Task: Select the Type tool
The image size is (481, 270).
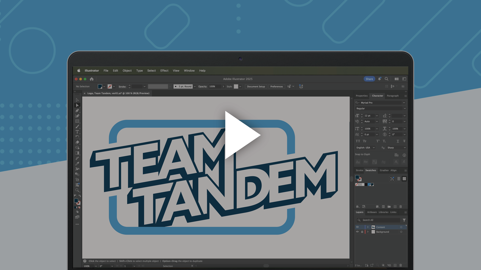Action: 77,132
